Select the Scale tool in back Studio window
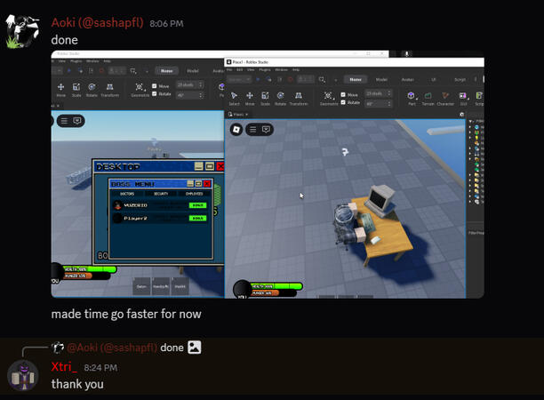544x400 pixels. [x=76, y=90]
